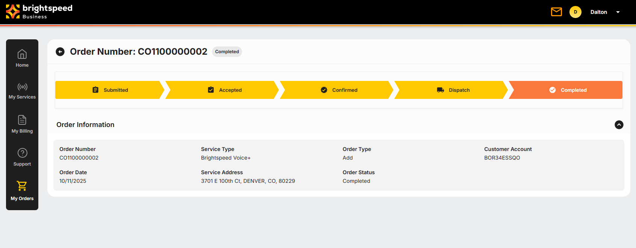Click the Brightspeed Business logo

(39, 12)
